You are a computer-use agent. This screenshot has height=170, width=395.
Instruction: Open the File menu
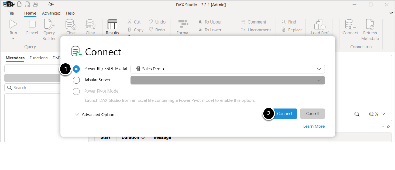tap(11, 13)
